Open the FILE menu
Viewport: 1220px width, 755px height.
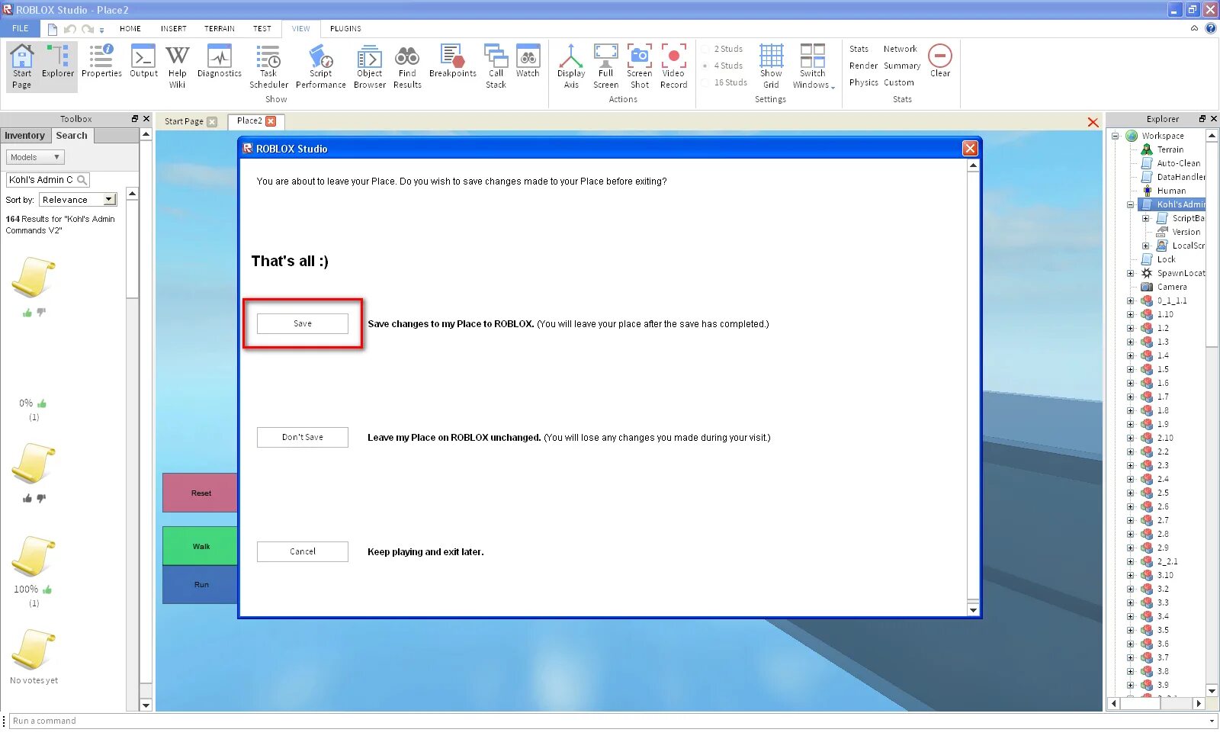coord(20,28)
